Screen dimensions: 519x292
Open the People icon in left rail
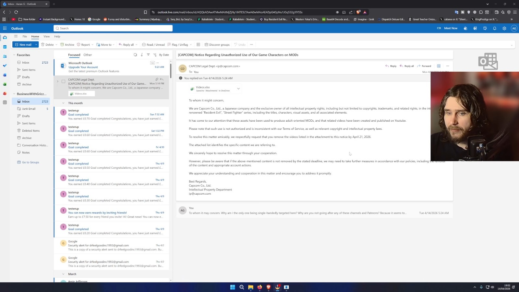click(x=5, y=56)
